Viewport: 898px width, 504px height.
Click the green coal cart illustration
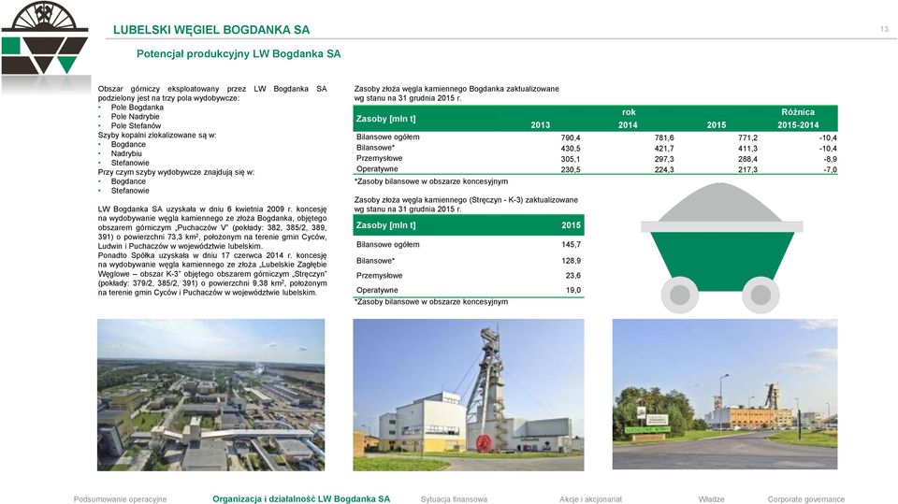point(721,248)
